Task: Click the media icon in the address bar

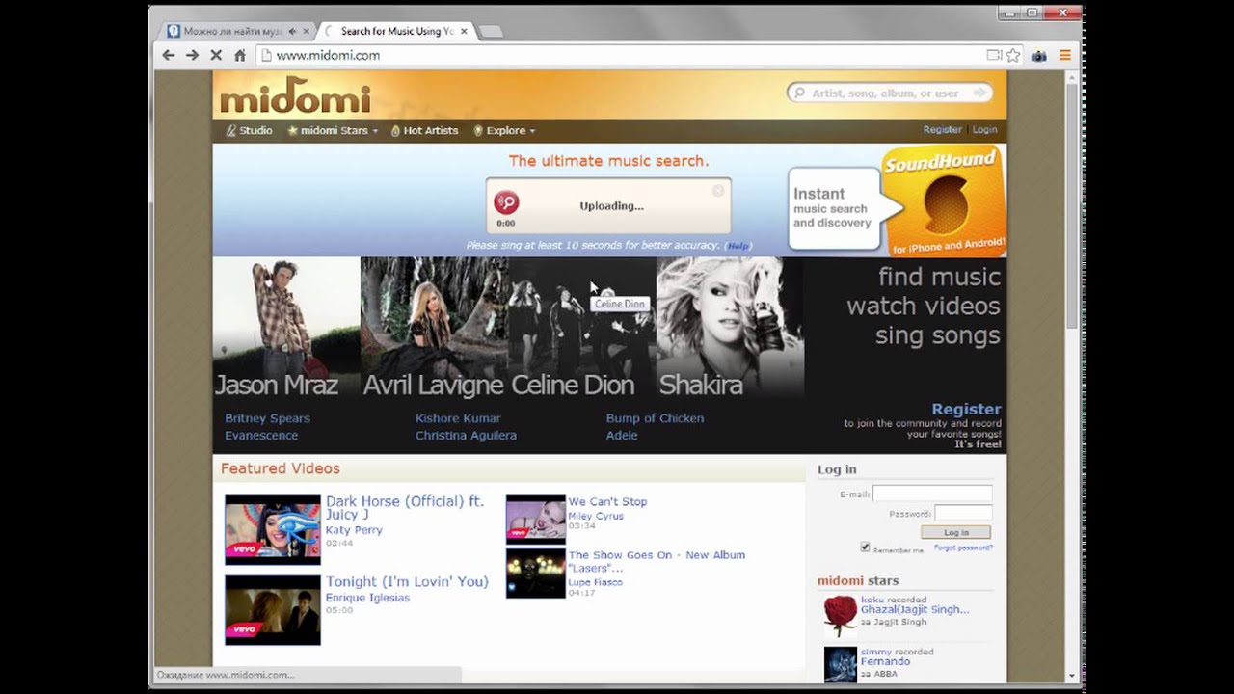Action: click(994, 56)
